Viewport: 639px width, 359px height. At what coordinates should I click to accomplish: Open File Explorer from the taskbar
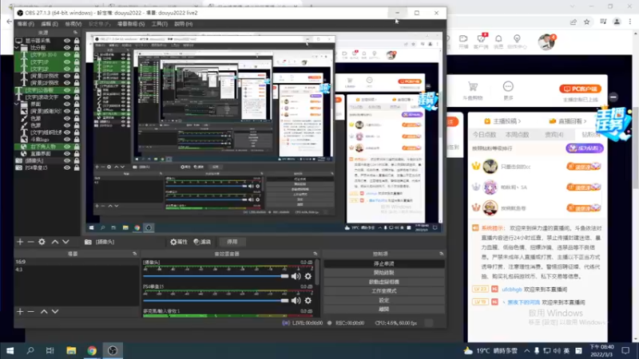[x=71, y=350]
